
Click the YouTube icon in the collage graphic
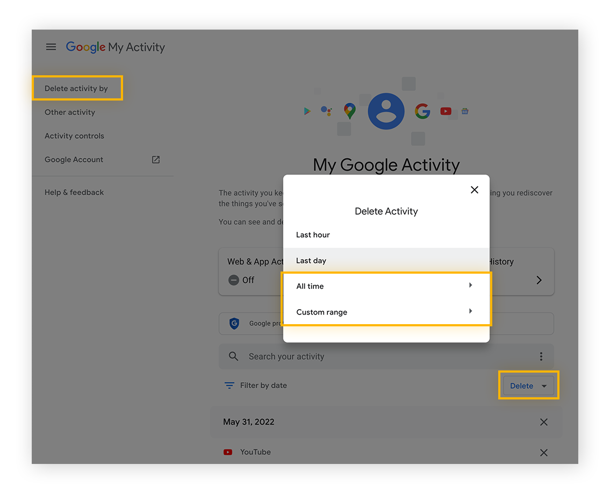[x=446, y=111]
